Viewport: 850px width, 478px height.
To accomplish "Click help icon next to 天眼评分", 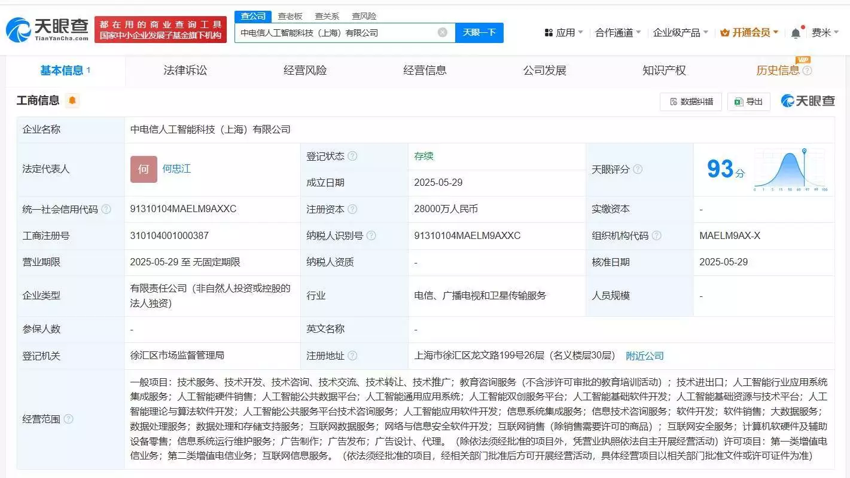I will tap(638, 169).
